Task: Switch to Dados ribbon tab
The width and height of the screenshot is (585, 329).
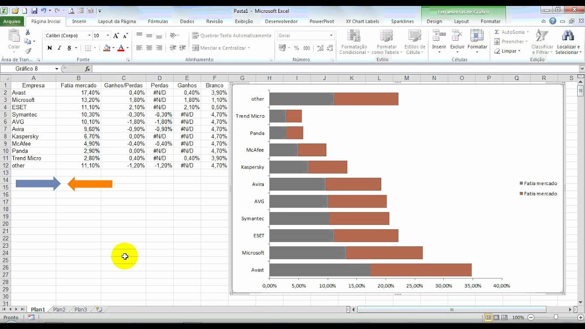Action: [x=187, y=21]
